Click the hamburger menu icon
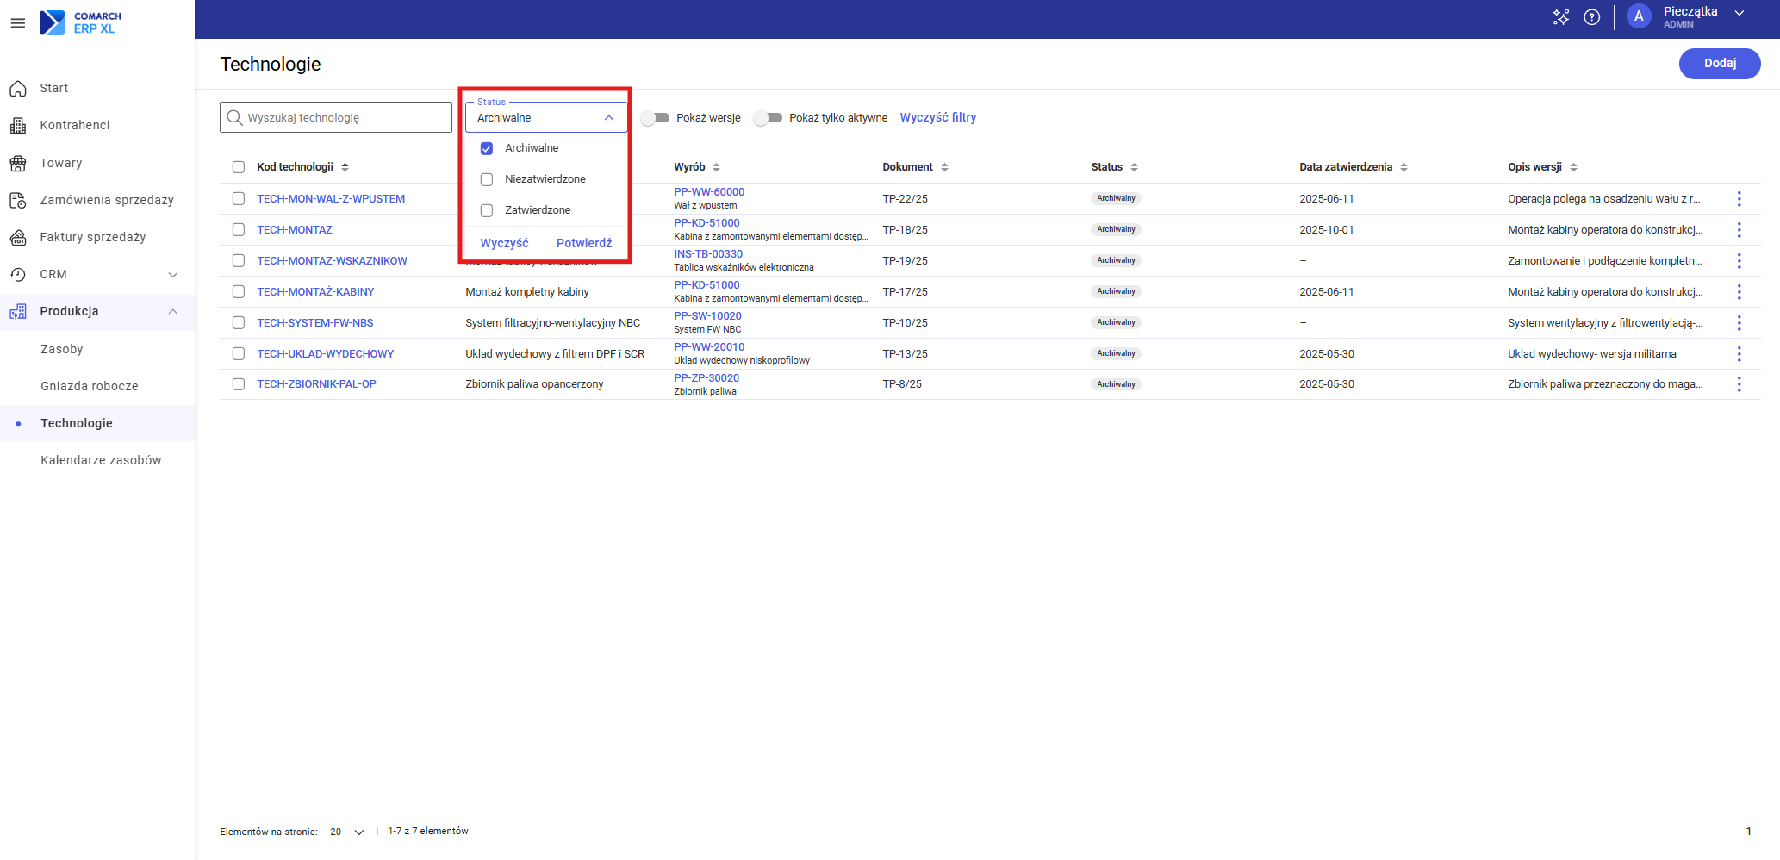1780x860 pixels. (x=17, y=23)
